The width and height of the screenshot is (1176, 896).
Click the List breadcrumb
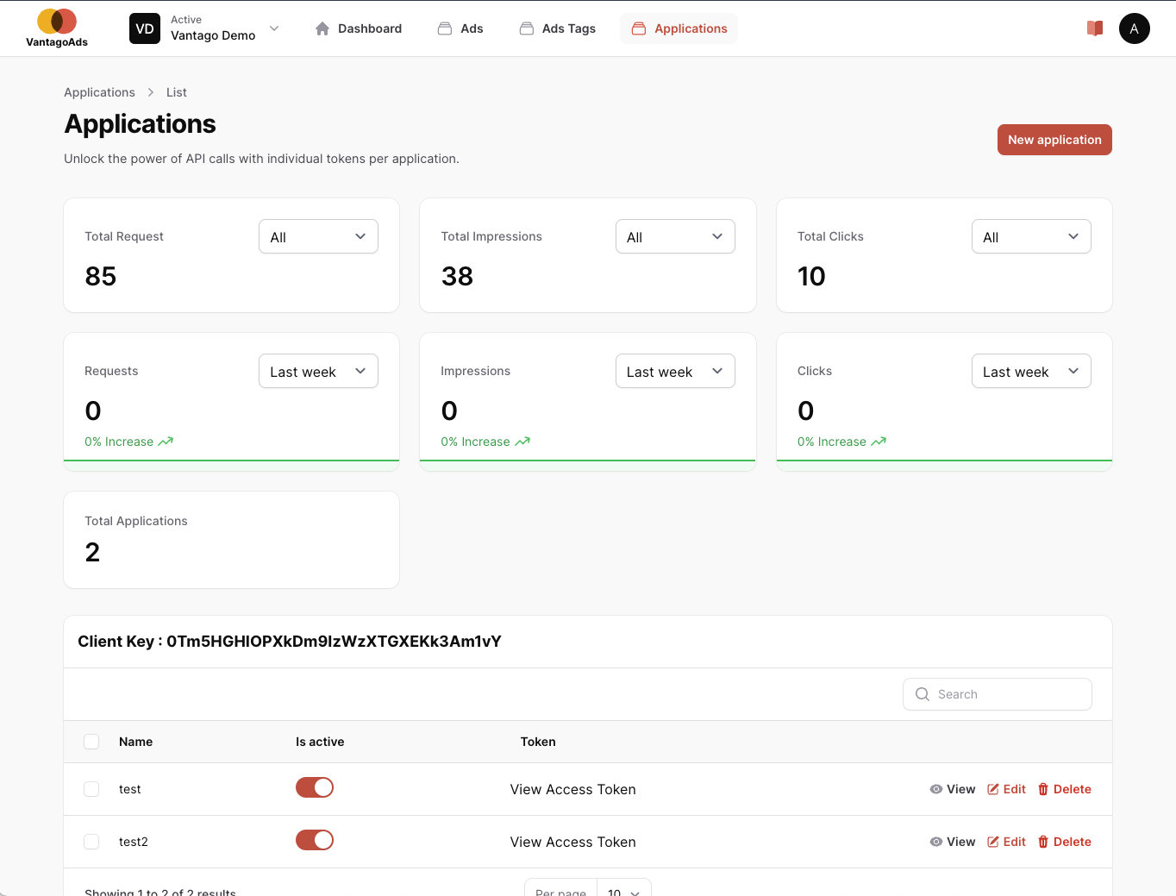(177, 92)
